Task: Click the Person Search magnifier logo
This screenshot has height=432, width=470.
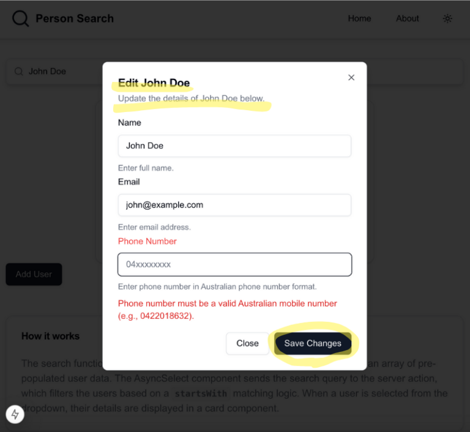Action: click(20, 18)
